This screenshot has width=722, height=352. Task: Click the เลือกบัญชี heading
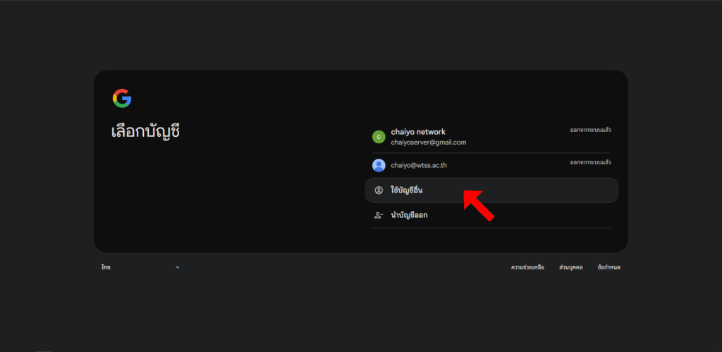tap(145, 132)
